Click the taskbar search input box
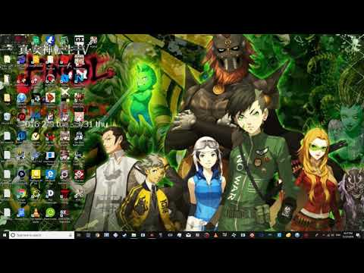The image size is (364, 273). pos(42,235)
